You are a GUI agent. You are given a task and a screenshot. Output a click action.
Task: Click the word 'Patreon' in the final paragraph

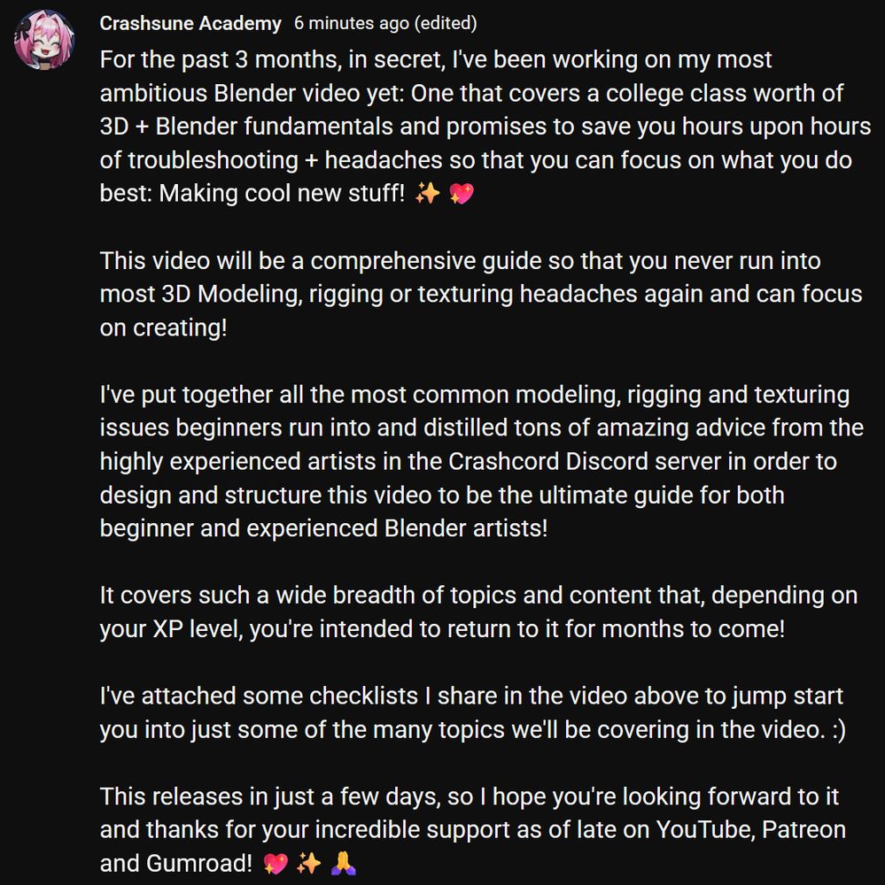803,830
